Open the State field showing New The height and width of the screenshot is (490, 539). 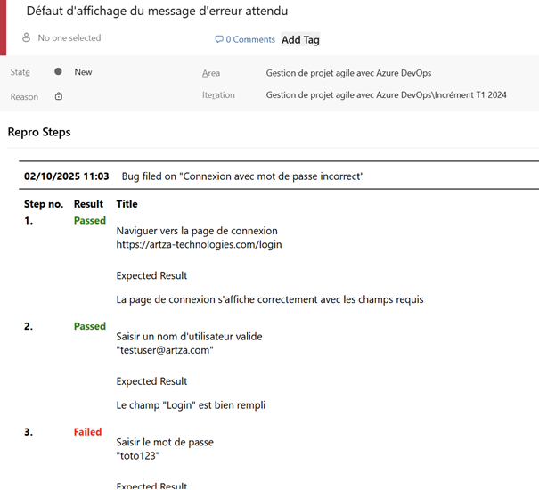(x=83, y=72)
